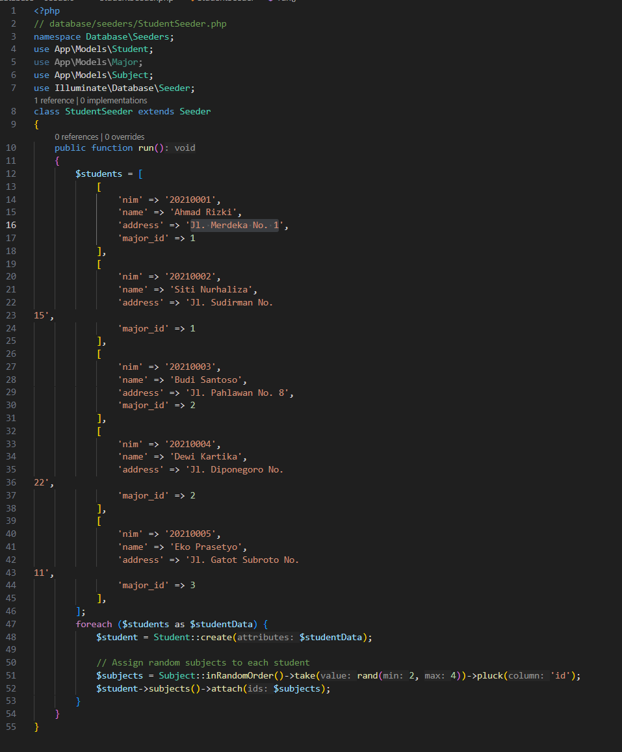Click the Major import on line 5
This screenshot has height=752, width=622.
pyautogui.click(x=127, y=62)
